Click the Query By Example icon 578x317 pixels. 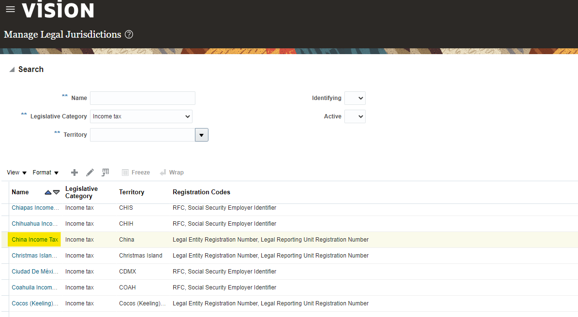tap(105, 173)
